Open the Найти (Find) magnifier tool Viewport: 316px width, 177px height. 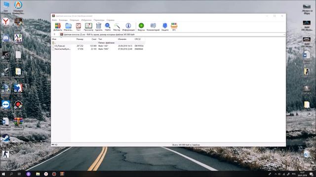click(x=108, y=27)
